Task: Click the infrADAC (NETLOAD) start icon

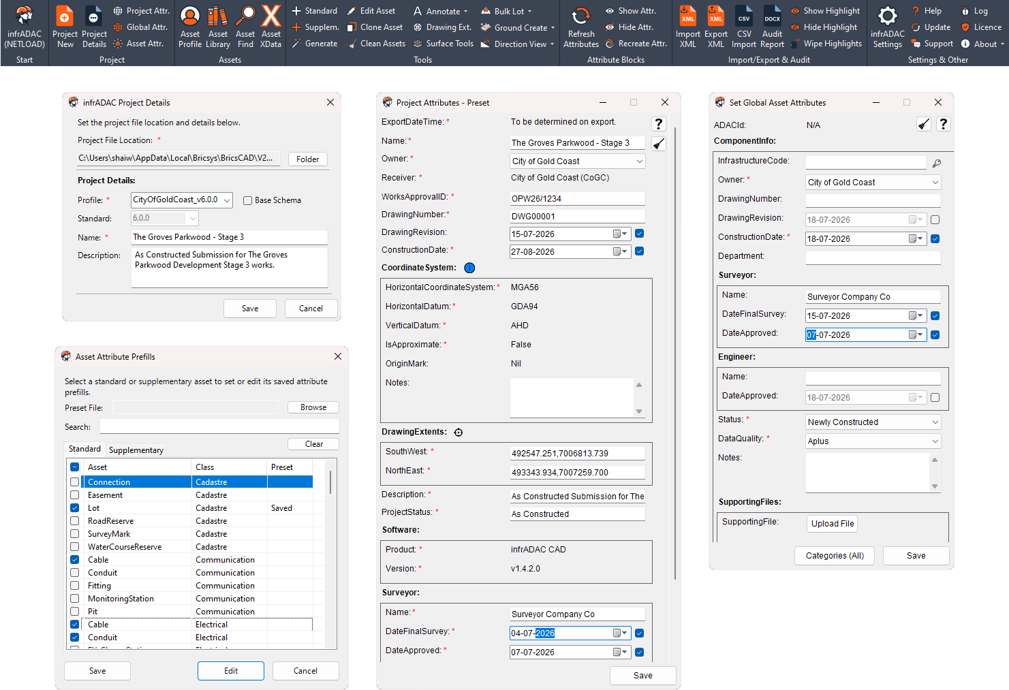Action: tap(25, 27)
